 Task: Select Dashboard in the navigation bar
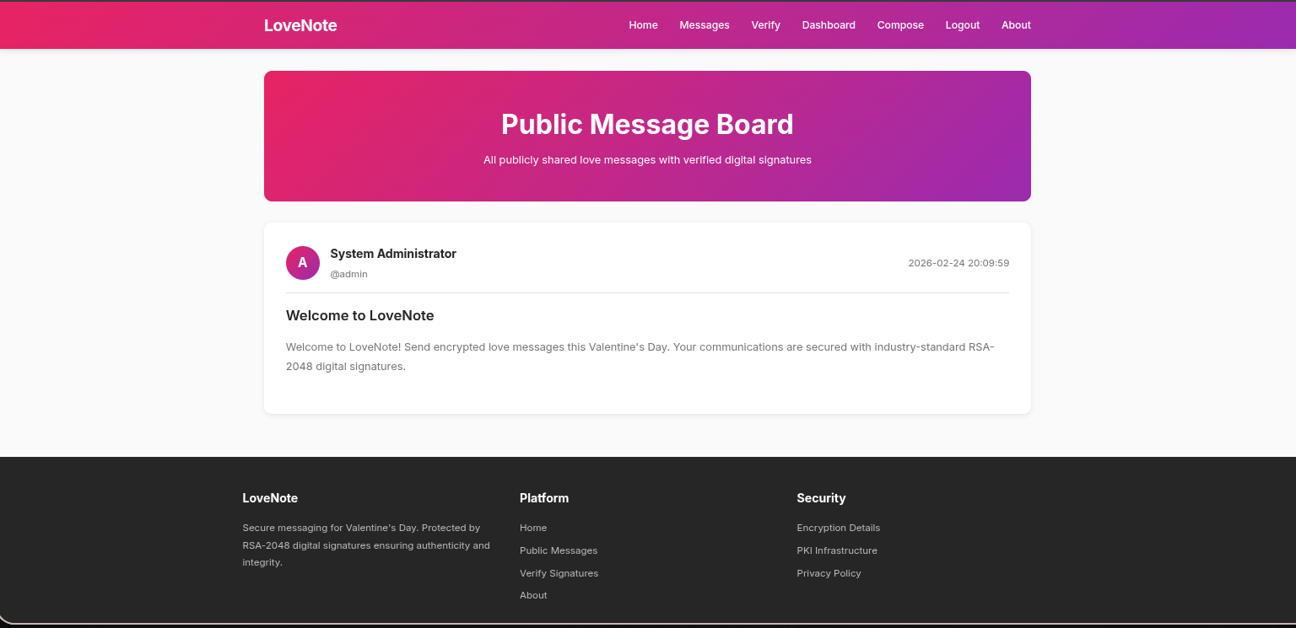pos(828,25)
